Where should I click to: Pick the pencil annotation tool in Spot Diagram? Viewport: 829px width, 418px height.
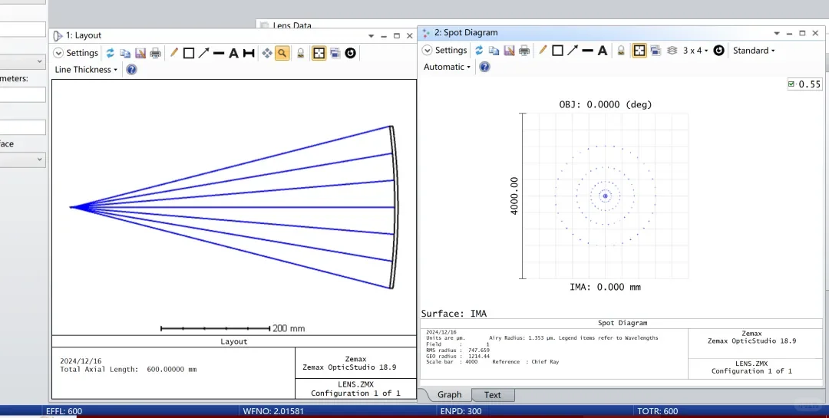(x=543, y=50)
